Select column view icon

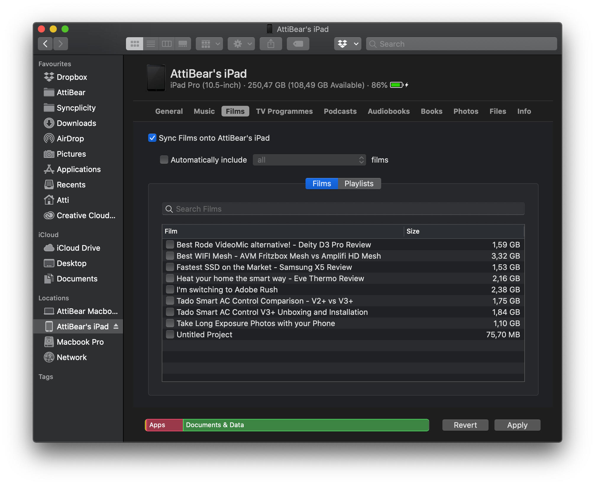coord(167,44)
